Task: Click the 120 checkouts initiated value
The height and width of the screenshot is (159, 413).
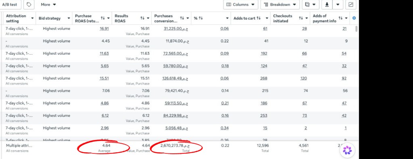Action: 303,78
